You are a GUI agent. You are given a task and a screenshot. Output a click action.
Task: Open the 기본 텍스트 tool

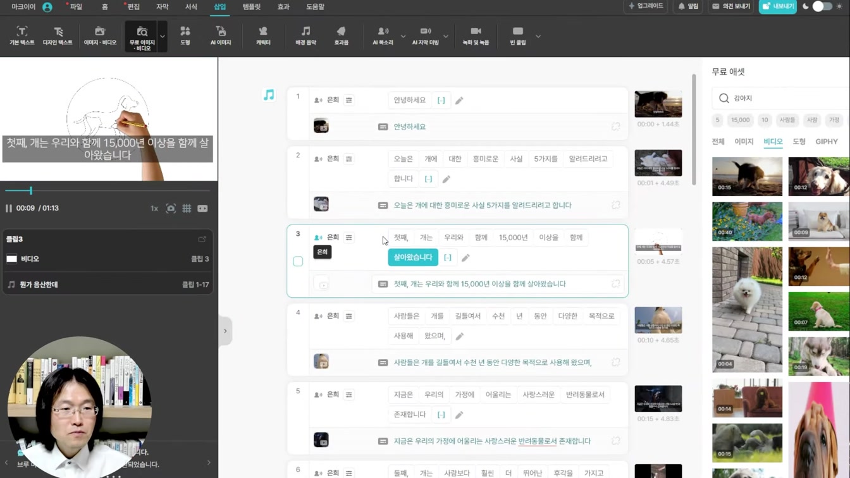pos(22,36)
